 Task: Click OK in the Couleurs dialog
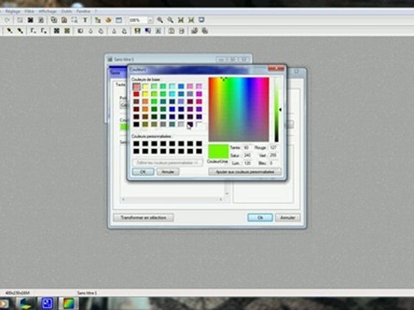(143, 171)
